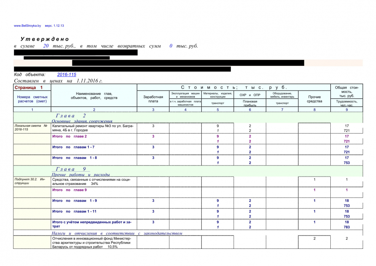Image resolution: width=376 pixels, height=266 pixels.
Task: Click the "Страница 1" header cell
Action: coord(29,88)
